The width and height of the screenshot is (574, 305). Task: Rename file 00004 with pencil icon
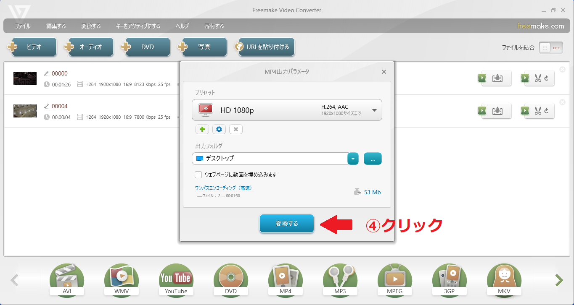[x=46, y=106]
